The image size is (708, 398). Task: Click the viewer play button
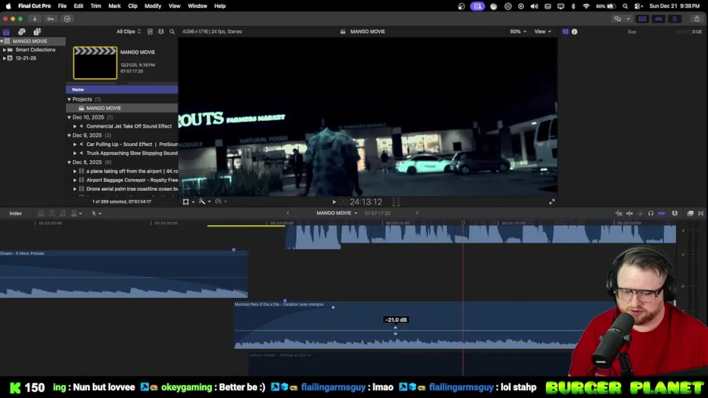[334, 202]
